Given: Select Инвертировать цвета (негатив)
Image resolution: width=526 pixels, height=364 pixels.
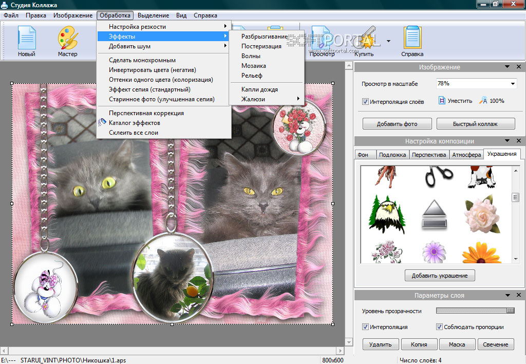Looking at the screenshot, I should coord(164,70).
